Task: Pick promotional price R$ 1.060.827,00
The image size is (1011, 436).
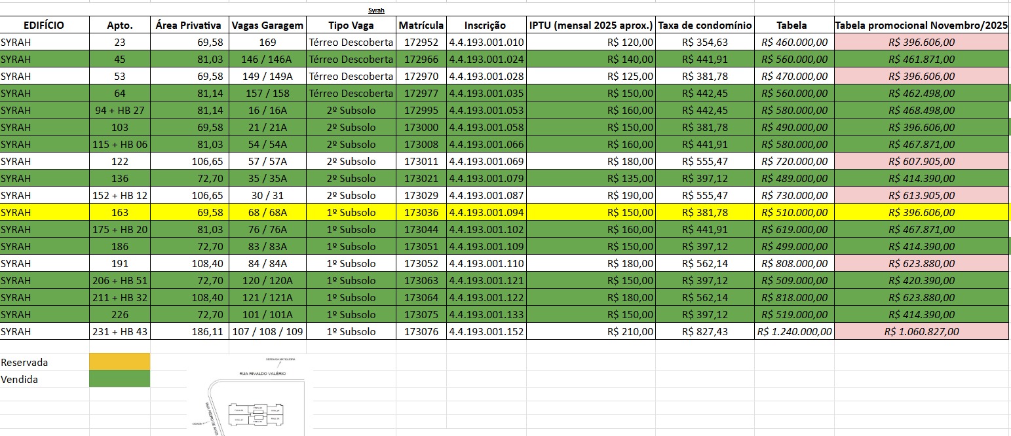Action: [921, 331]
